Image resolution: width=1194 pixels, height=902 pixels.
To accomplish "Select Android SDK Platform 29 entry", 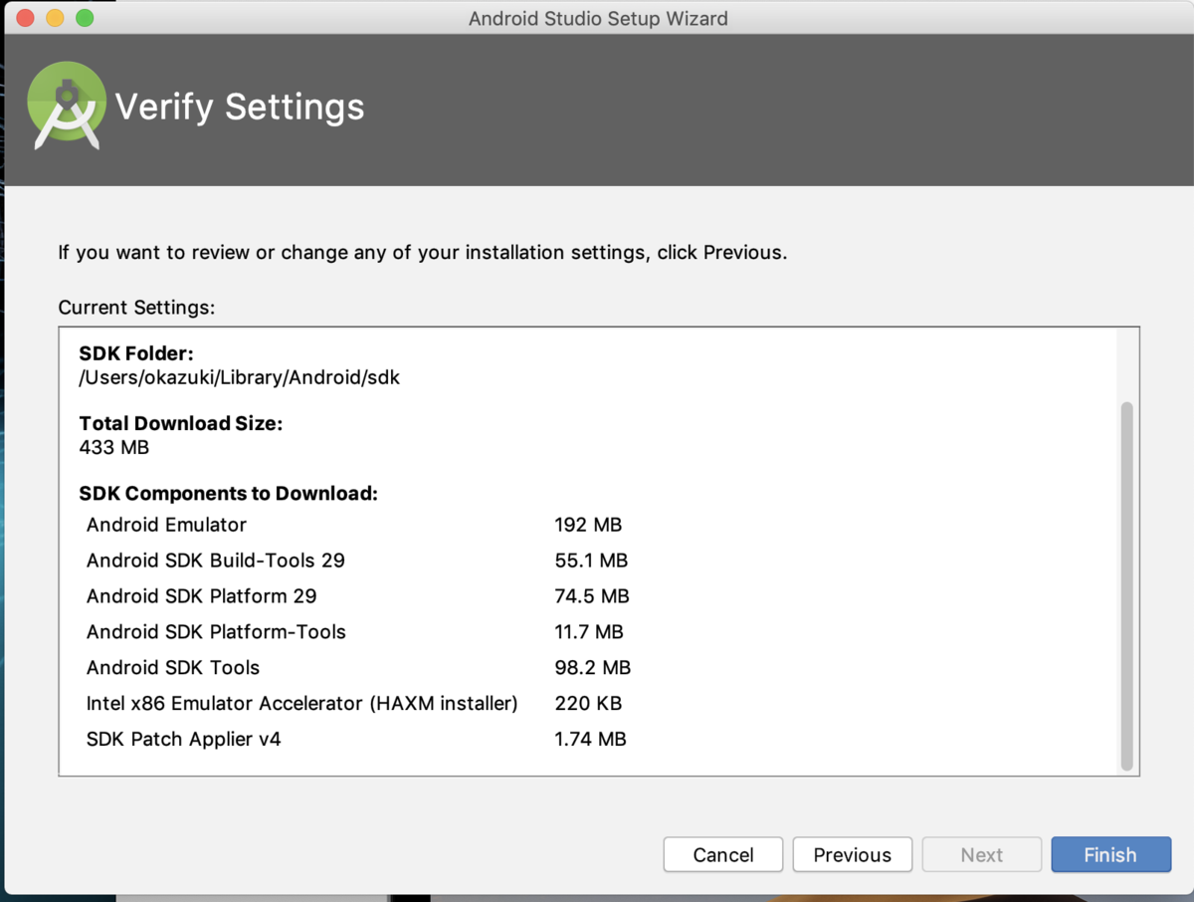I will click(358, 596).
